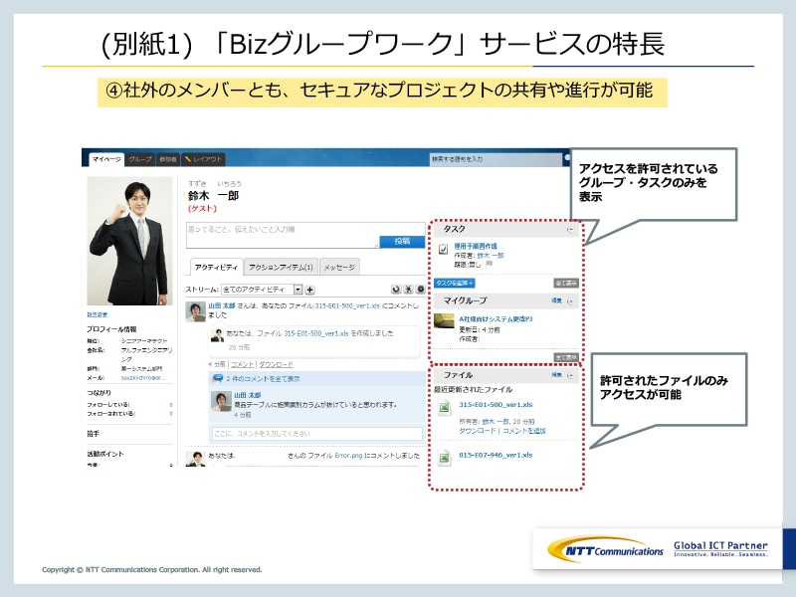This screenshot has width=796, height=597.
Task: Post the status with 投稿 button
Action: click(x=402, y=241)
